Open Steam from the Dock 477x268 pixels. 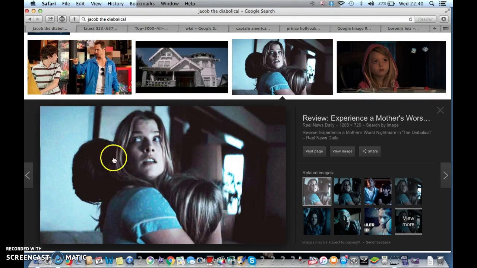364,260
